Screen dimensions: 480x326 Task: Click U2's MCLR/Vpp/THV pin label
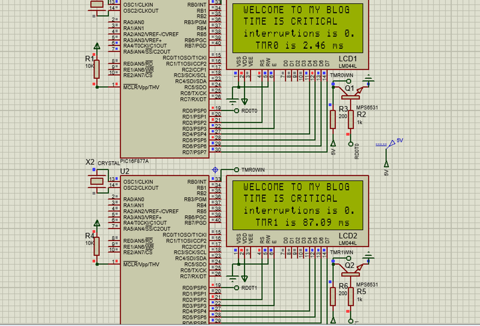pos(141,264)
